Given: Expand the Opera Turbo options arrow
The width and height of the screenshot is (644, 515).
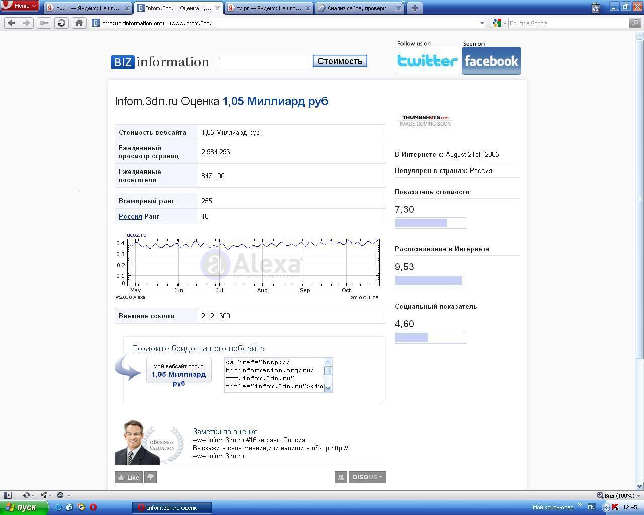Looking at the screenshot, I should (69, 495).
